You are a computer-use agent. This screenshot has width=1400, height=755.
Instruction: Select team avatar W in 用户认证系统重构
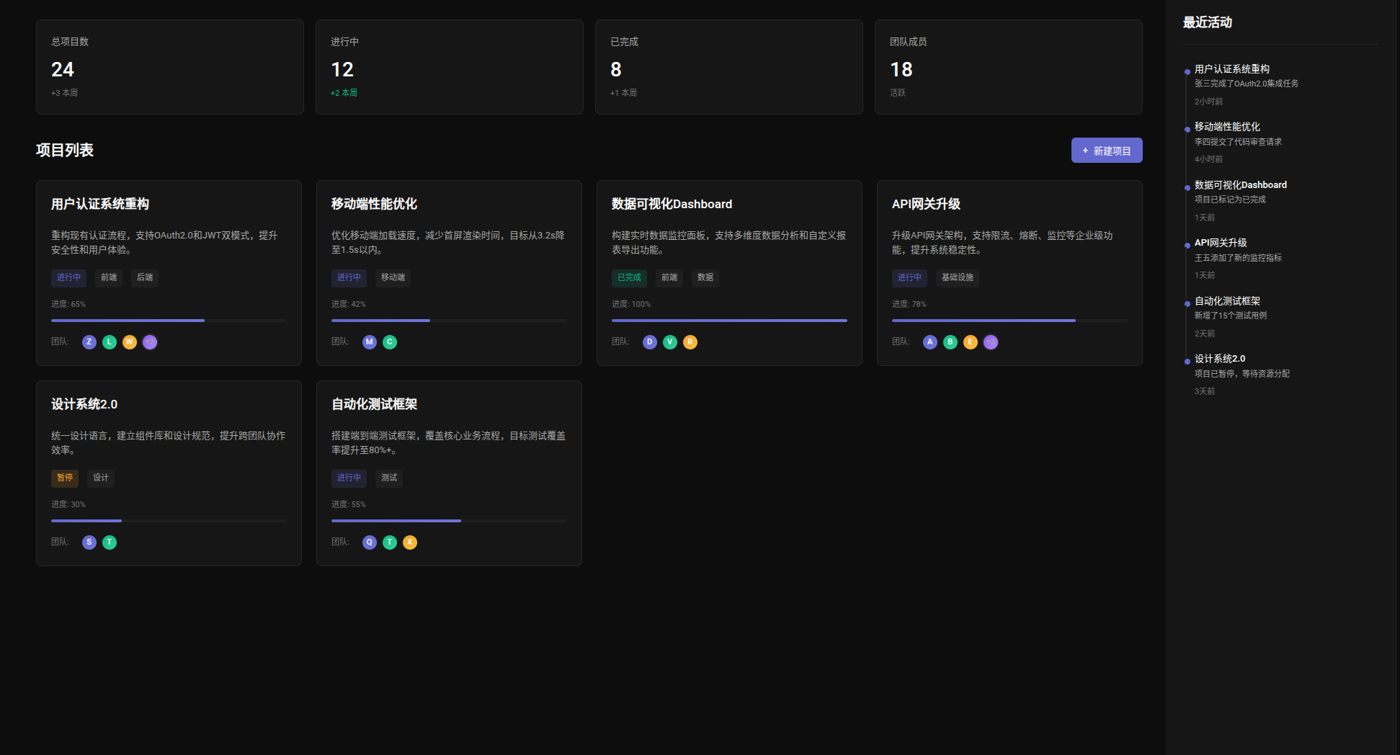[x=130, y=342]
